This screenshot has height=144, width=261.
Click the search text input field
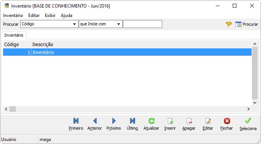tap(143, 24)
